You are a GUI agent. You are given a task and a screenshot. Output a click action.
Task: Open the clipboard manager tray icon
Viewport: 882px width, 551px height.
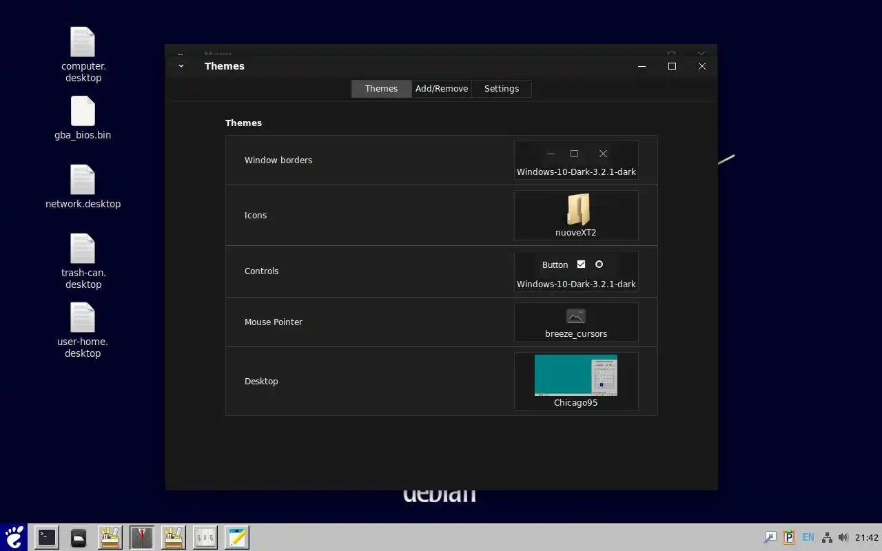[789, 537]
